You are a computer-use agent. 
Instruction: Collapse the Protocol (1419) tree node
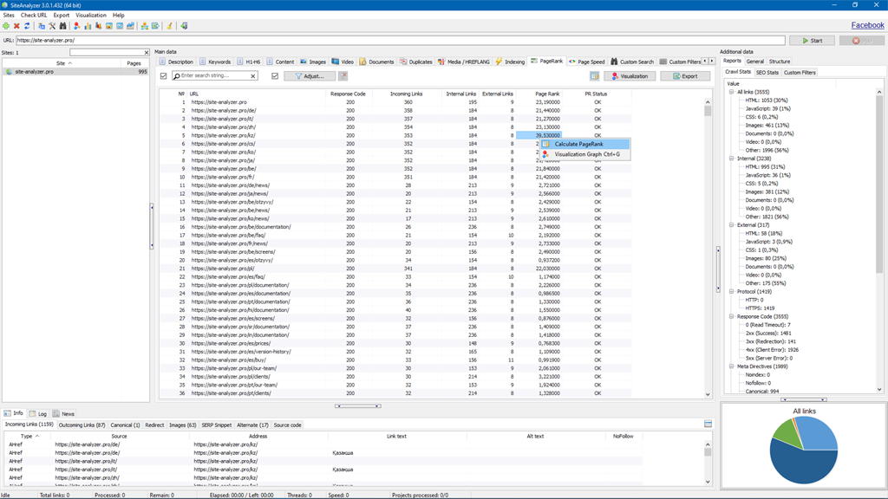(731, 291)
